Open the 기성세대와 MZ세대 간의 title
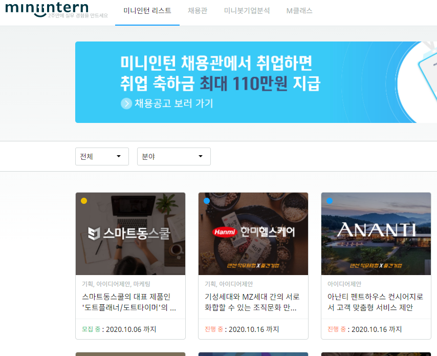 (x=252, y=302)
